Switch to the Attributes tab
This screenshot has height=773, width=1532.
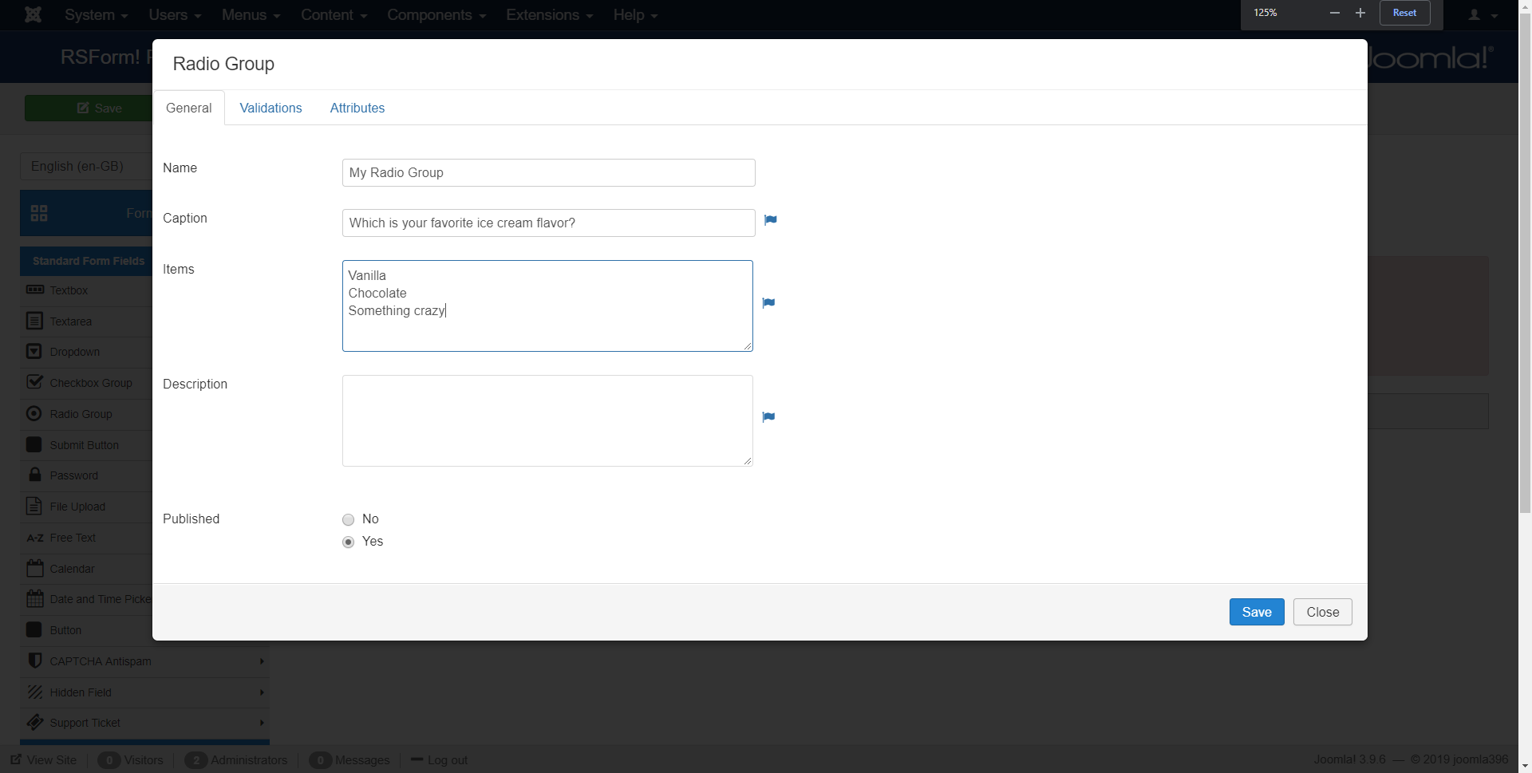357,108
